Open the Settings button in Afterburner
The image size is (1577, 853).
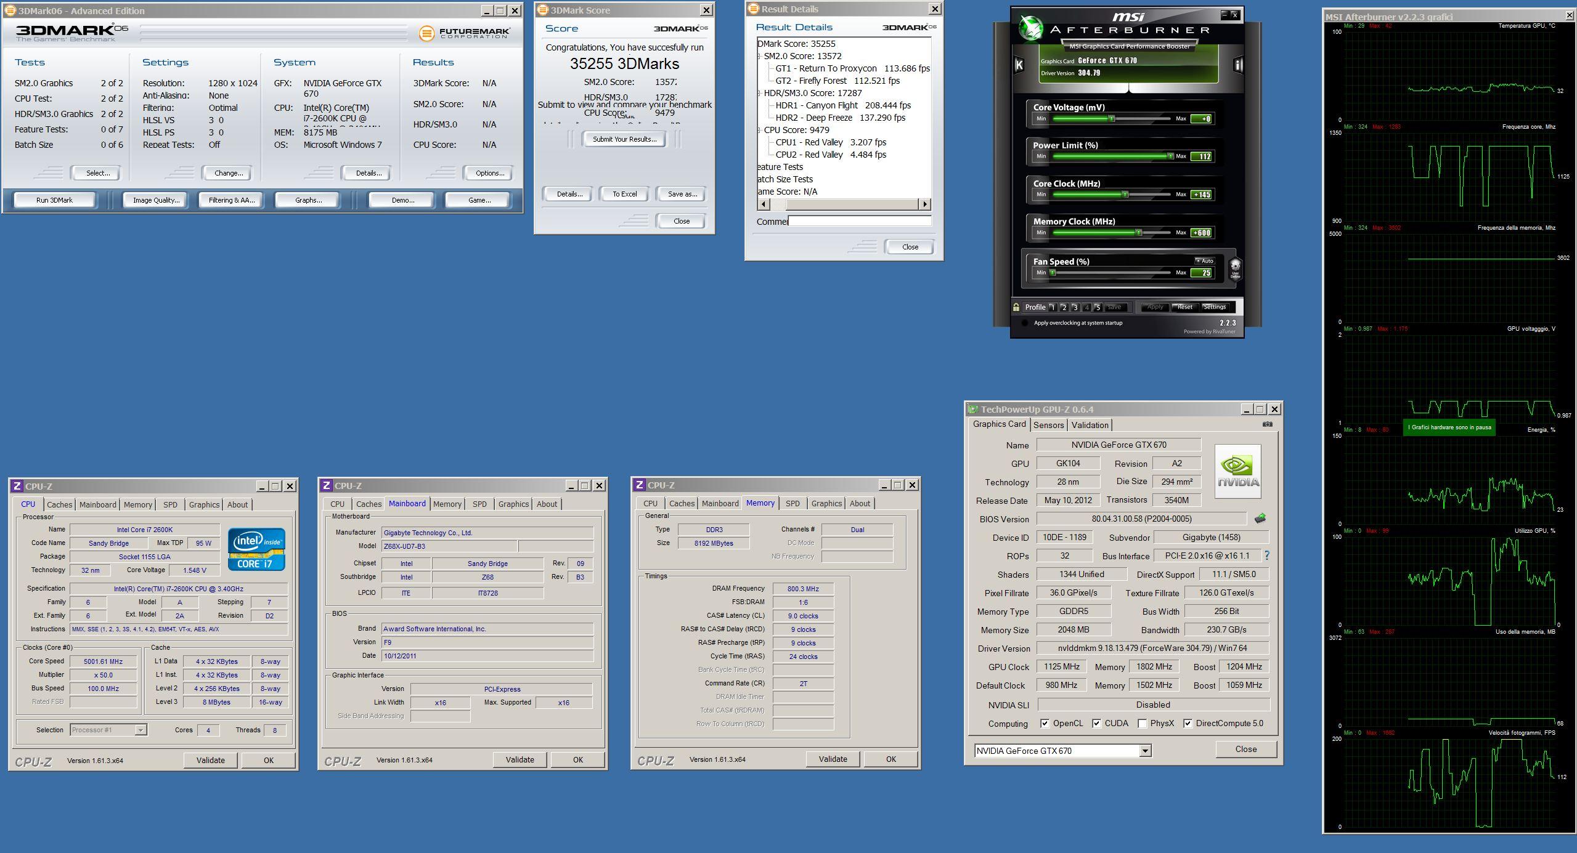tap(1214, 307)
